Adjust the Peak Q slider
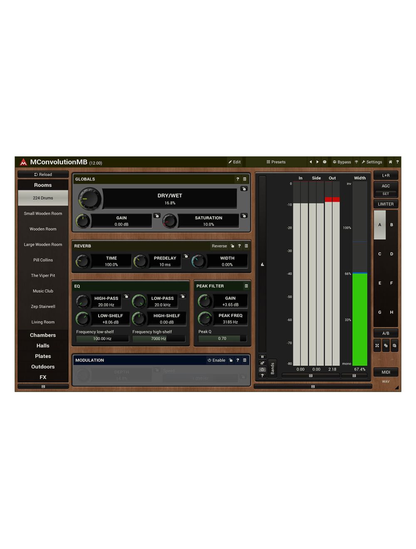Viewport: 416px width, 549px height. pyautogui.click(x=223, y=339)
